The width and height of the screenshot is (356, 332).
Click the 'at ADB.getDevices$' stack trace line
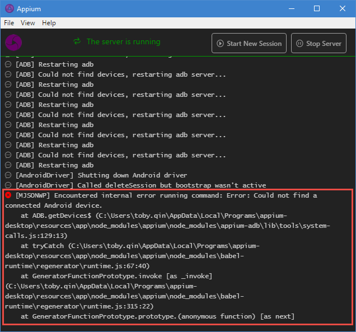point(154,216)
